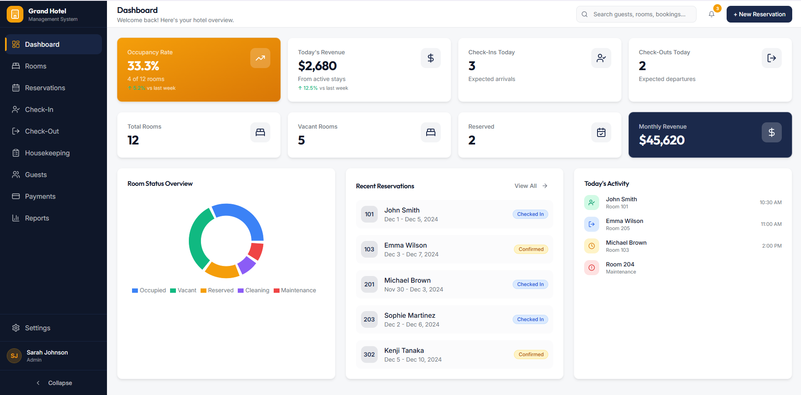Click the Dashboard grid icon in sidebar

(16, 44)
